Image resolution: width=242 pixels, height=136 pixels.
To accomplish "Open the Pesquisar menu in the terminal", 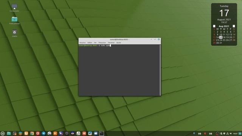I will (x=102, y=43).
